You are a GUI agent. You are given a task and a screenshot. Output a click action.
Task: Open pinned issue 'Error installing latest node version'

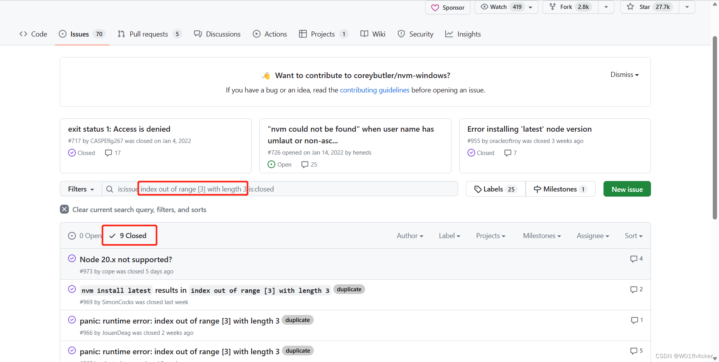(x=529, y=129)
